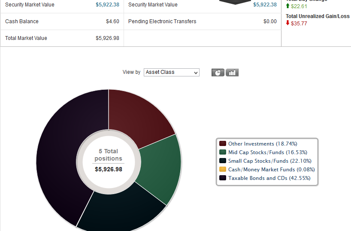Switch to pie chart view
The height and width of the screenshot is (231, 351).
218,73
